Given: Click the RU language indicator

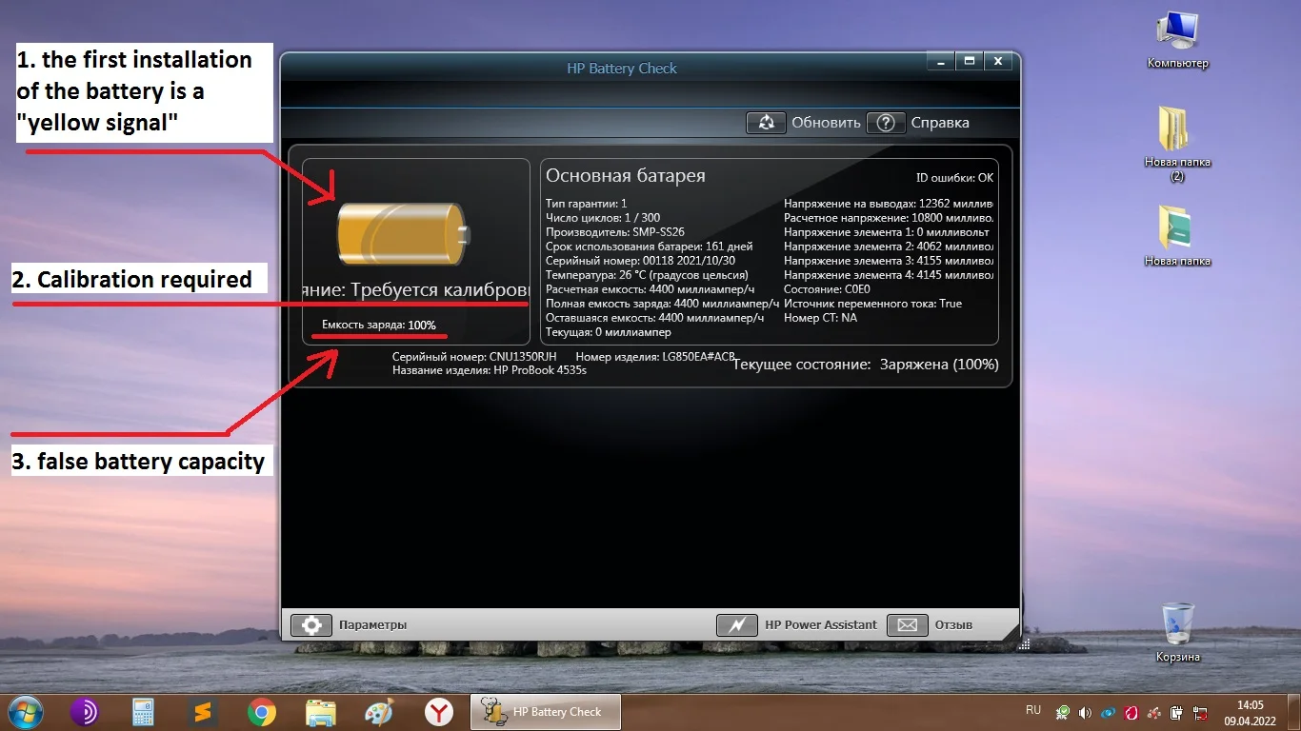Looking at the screenshot, I should pos(1033,710).
